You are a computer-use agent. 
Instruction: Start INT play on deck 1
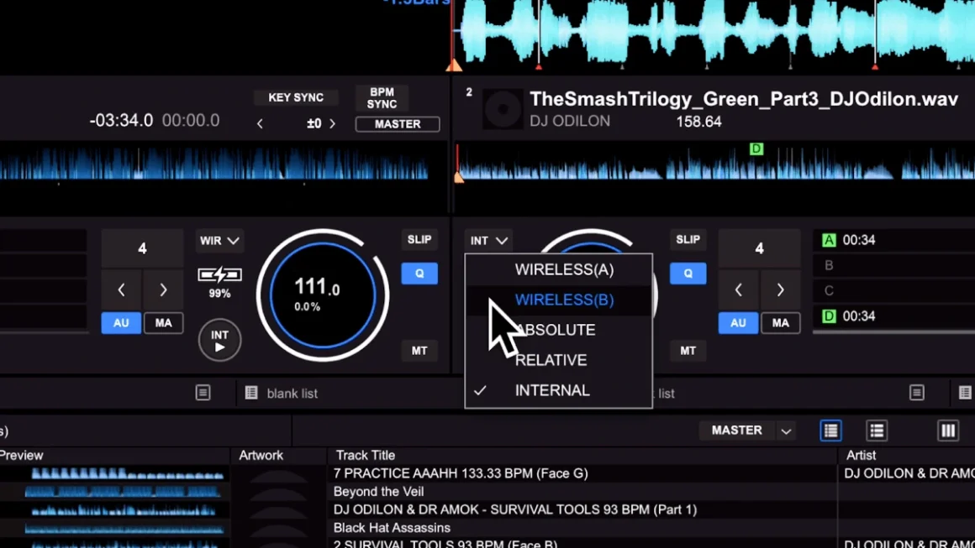219,340
